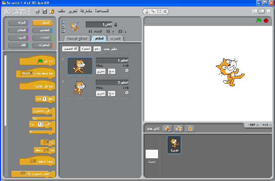
Task: Get a surprise sprite with question-mark button
Action: point(190,128)
